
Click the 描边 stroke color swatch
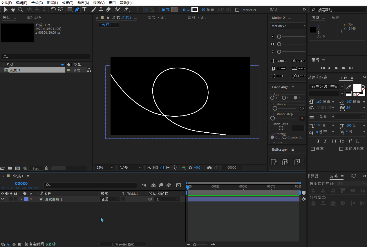pos(195,10)
